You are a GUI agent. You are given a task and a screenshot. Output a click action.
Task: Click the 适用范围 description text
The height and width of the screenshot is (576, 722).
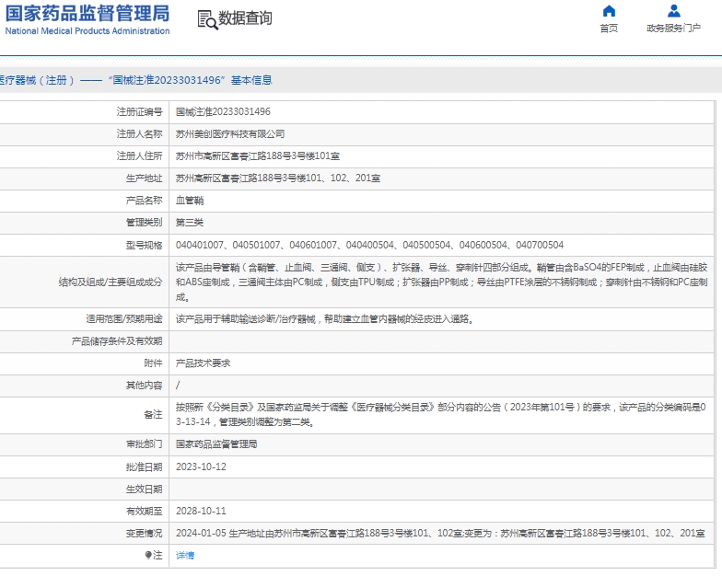point(325,318)
